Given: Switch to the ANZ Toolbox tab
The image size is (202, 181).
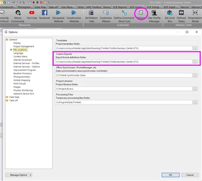Looking at the screenshot, I should click(x=93, y=7).
